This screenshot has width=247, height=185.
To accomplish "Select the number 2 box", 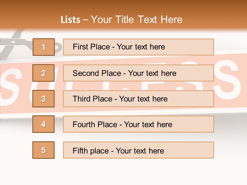I will coord(43,73).
